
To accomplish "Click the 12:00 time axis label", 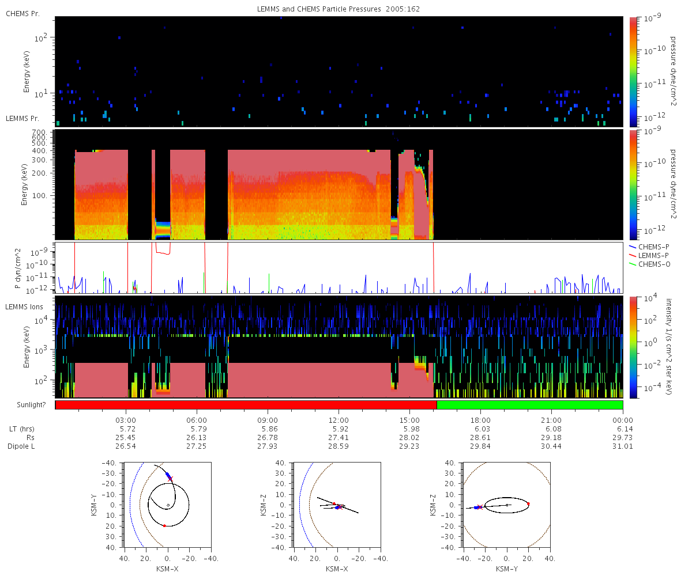I will point(339,421).
